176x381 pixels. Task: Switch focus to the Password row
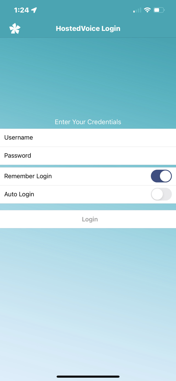click(x=76, y=155)
